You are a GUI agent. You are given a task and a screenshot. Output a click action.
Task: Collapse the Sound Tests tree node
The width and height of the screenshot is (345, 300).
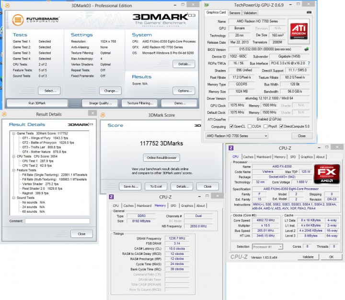click(x=13, y=198)
